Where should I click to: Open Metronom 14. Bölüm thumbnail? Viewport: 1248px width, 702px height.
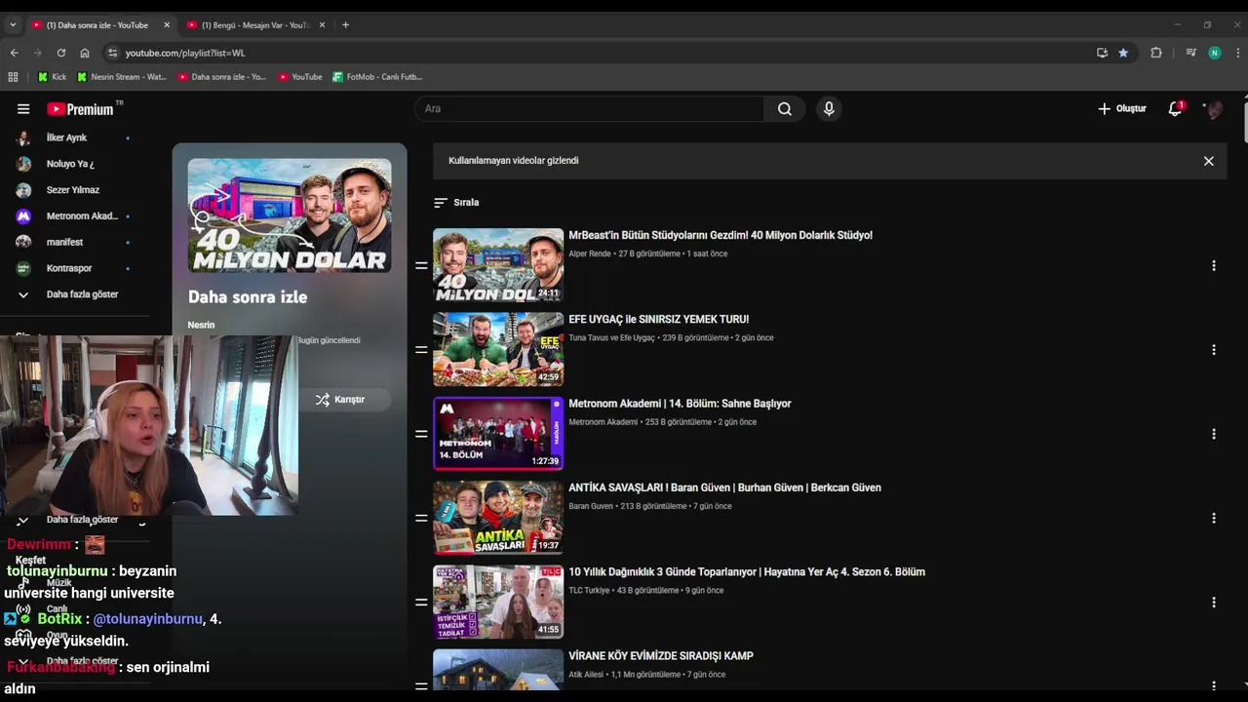tap(498, 434)
